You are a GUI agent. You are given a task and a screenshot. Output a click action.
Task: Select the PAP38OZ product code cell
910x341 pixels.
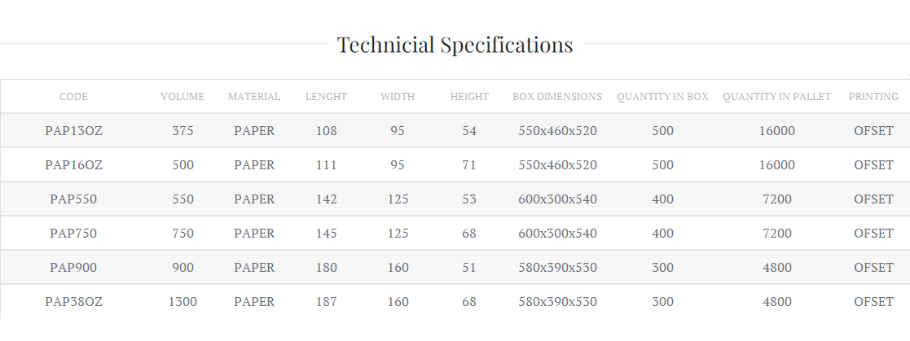point(73,302)
